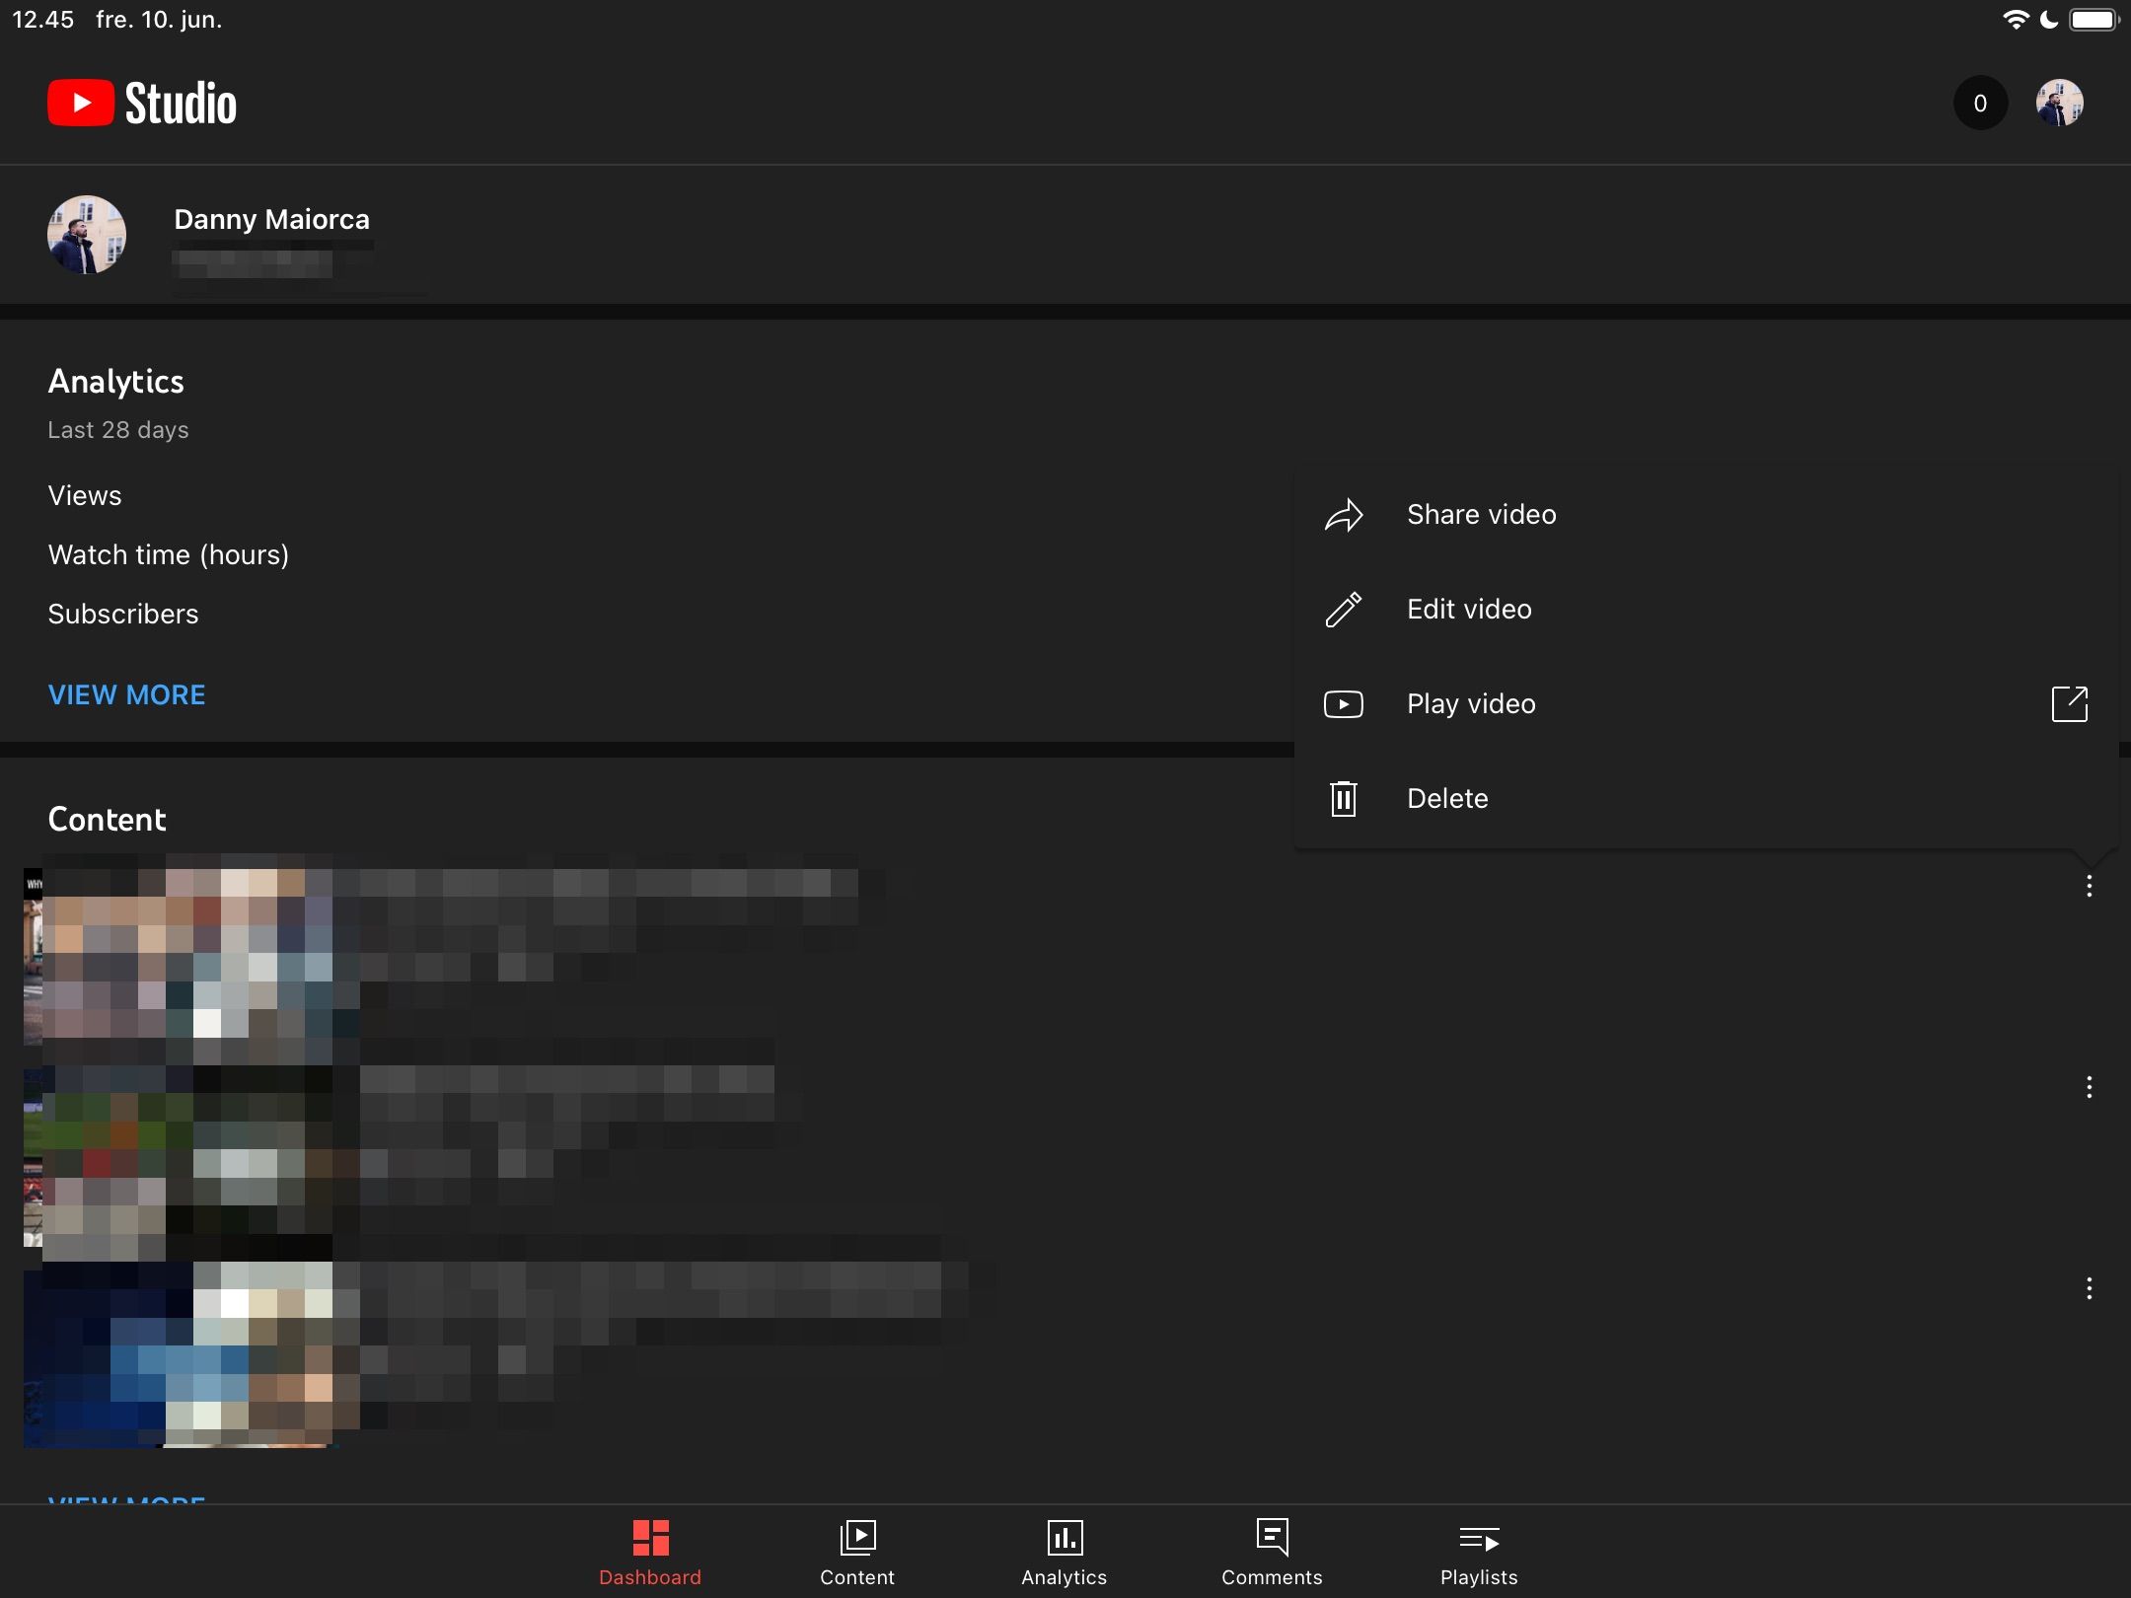Switch to the Dashboard tab

[x=650, y=1553]
